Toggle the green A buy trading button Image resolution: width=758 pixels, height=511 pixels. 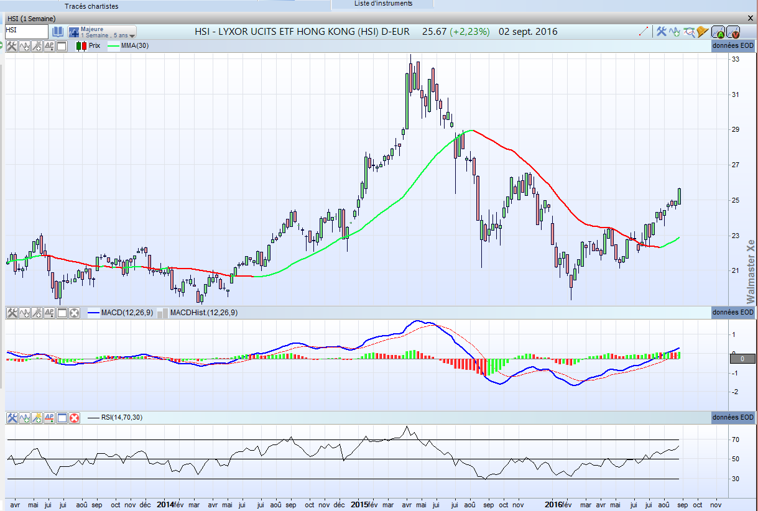coord(718,32)
